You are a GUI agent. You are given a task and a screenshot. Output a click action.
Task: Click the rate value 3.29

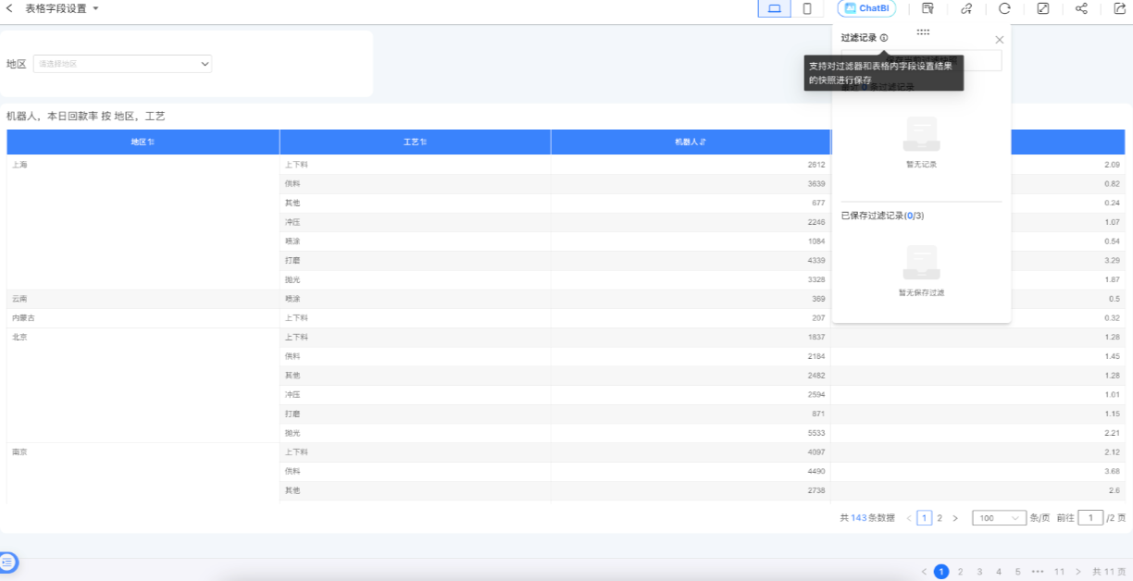coord(1112,260)
